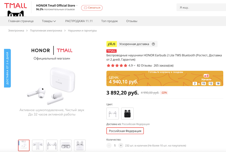Open the 82 Отзывы reviews link
Viewport: 226px width, 152px height.
[144, 66]
